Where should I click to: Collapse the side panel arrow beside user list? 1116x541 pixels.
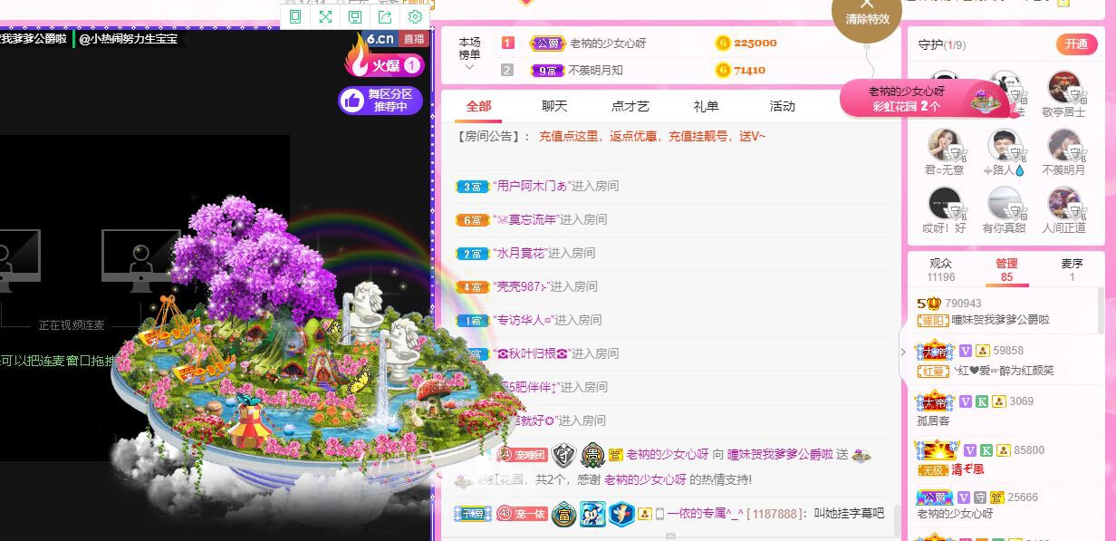click(x=902, y=352)
